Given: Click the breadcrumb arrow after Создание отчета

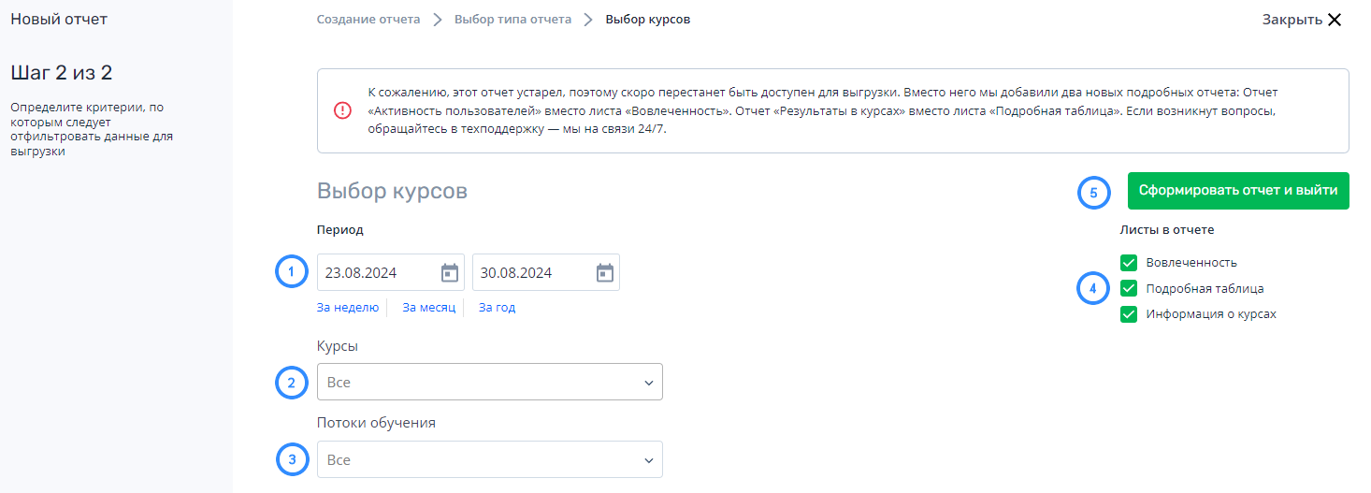Looking at the screenshot, I should tap(437, 20).
